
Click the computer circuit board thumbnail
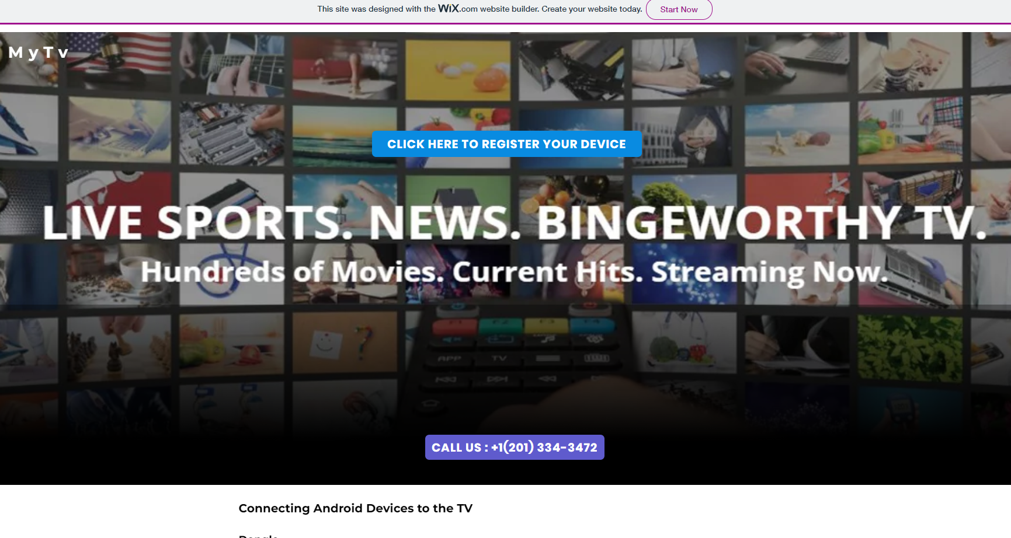point(232,134)
